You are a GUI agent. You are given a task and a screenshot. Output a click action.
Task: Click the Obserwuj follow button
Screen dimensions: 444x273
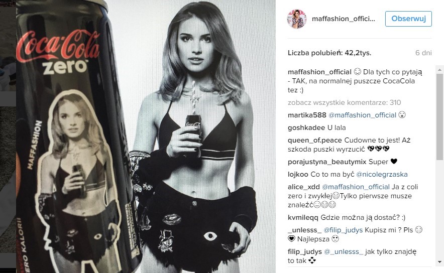408,19
